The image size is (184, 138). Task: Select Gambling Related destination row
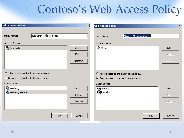pyautogui.click(x=36, y=92)
